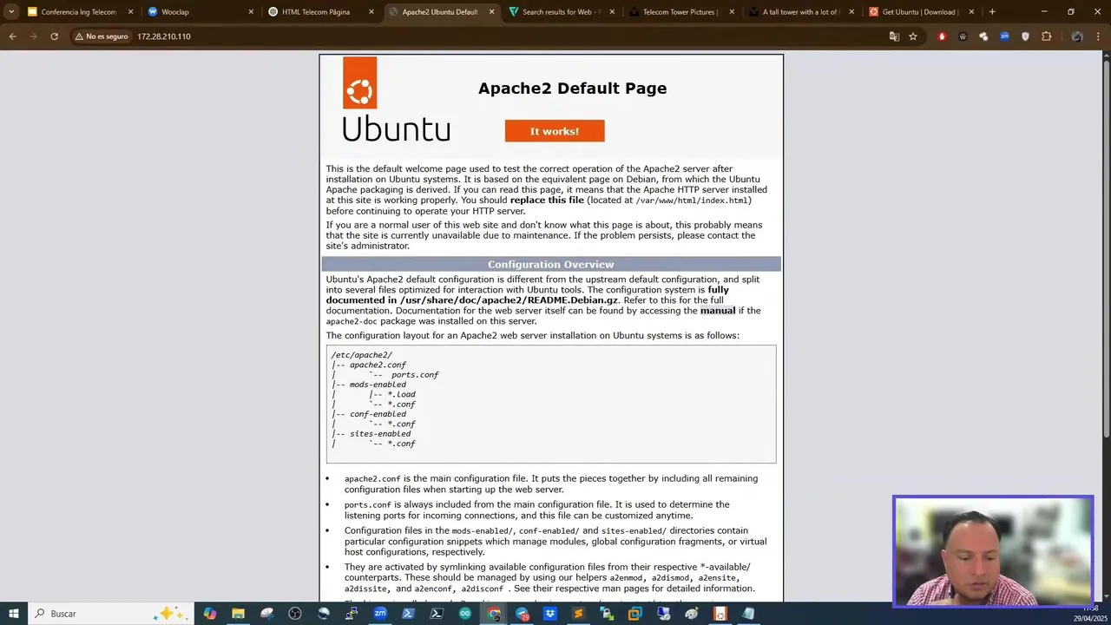Open the Chrome three-dot menu
Screen dimensions: 1111x625
1100,36
